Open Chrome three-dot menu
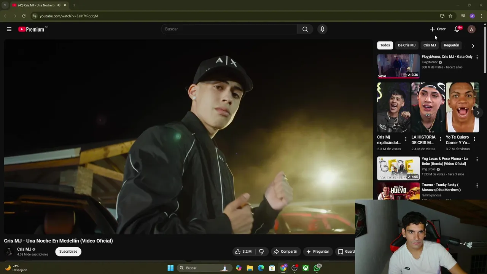Viewport: 487px width, 274px height. point(481,16)
